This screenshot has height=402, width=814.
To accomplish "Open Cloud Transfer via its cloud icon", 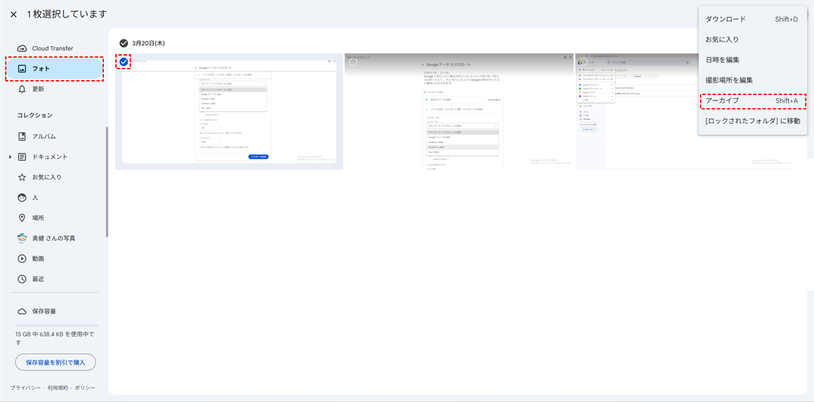I will (x=22, y=48).
